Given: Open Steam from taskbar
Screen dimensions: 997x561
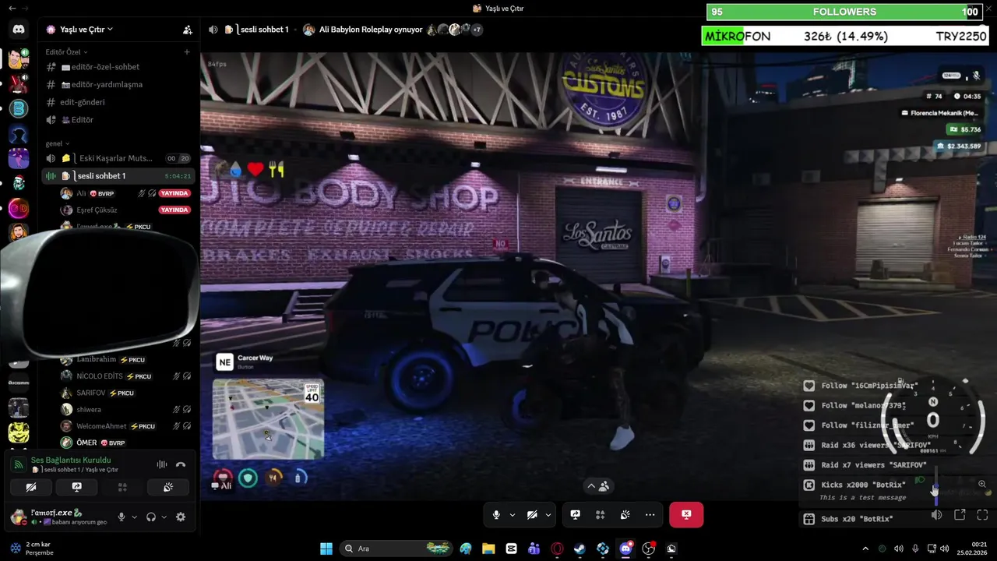Looking at the screenshot, I should click(580, 549).
